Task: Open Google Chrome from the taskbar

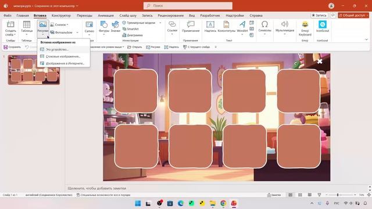Action: point(223,203)
